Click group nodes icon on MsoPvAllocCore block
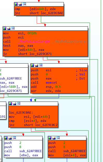The width and height of the screenshot is (103, 162). click(13, 28)
